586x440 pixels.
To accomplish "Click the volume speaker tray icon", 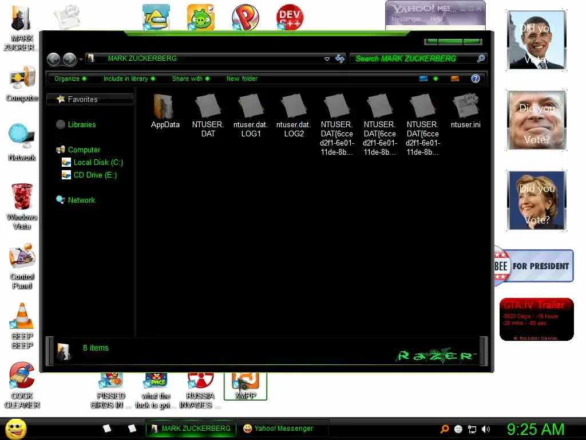I will 485,429.
